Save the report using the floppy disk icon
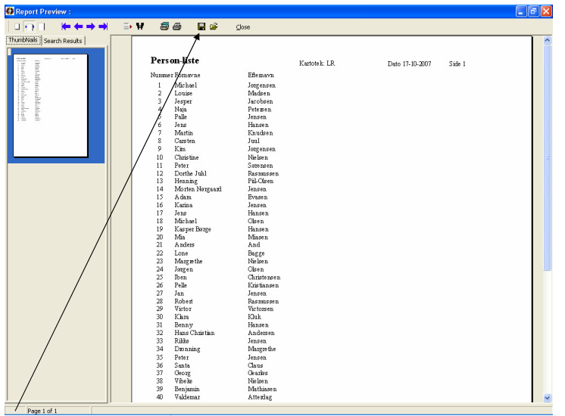This screenshot has width=565, height=416. tap(201, 26)
